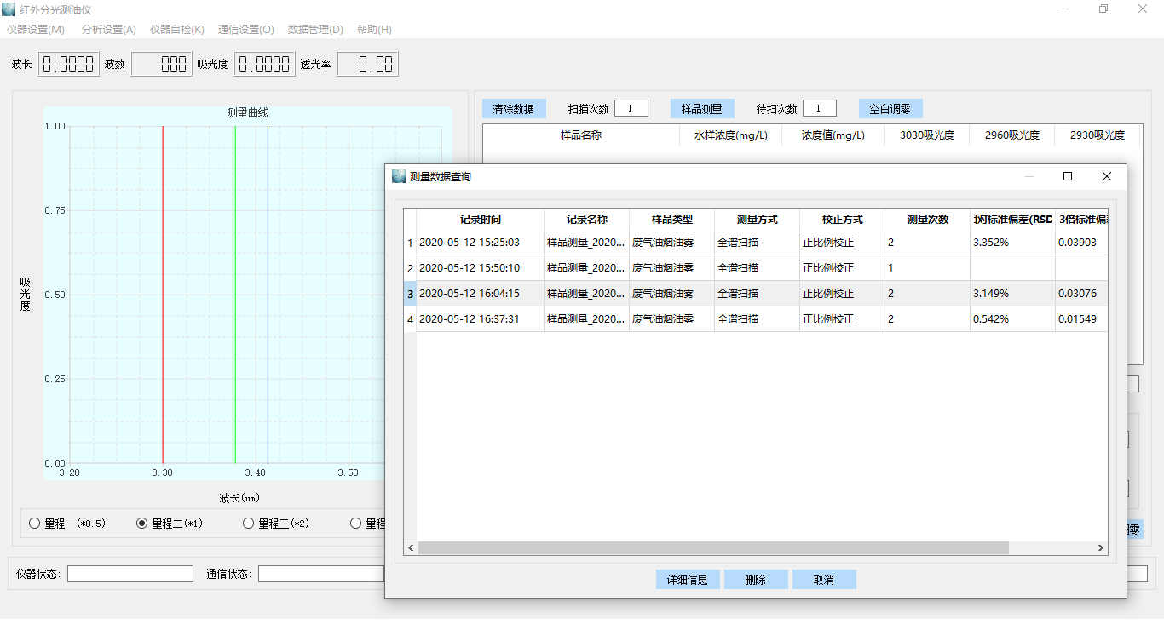Click the 详细信息 button in dialog
The height and width of the screenshot is (624, 1164).
click(x=687, y=580)
